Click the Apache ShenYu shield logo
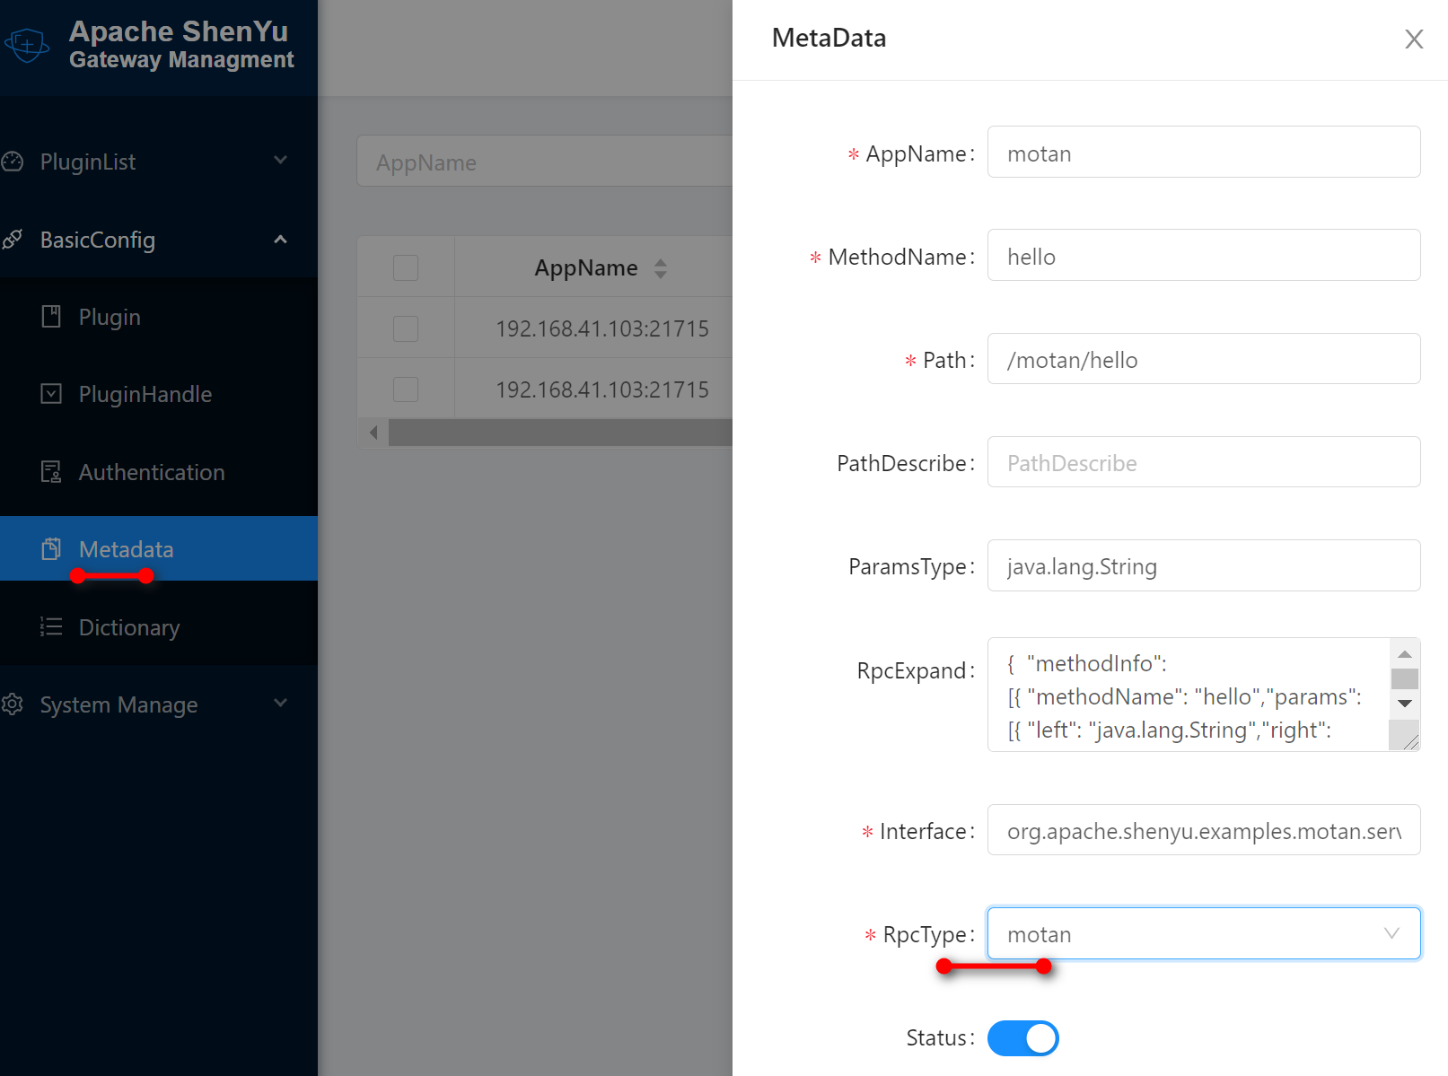This screenshot has height=1076, width=1448. pyautogui.click(x=27, y=43)
